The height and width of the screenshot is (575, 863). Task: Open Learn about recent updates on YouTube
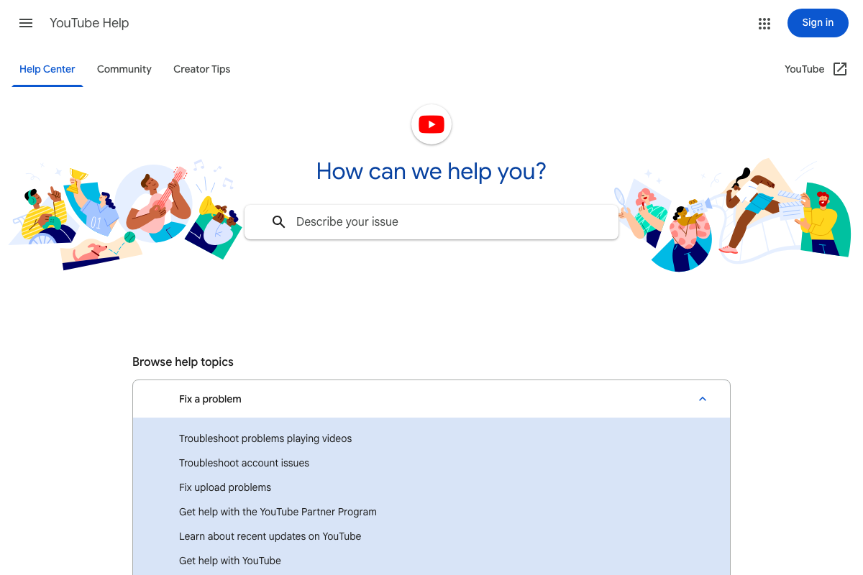pos(270,536)
